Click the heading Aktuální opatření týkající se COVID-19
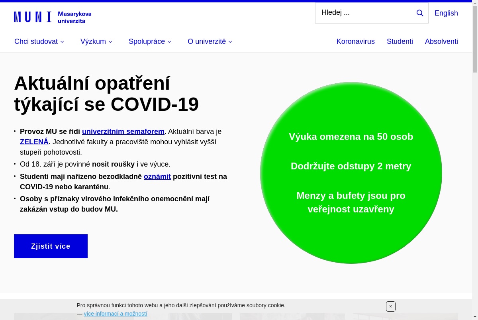 coord(106,94)
